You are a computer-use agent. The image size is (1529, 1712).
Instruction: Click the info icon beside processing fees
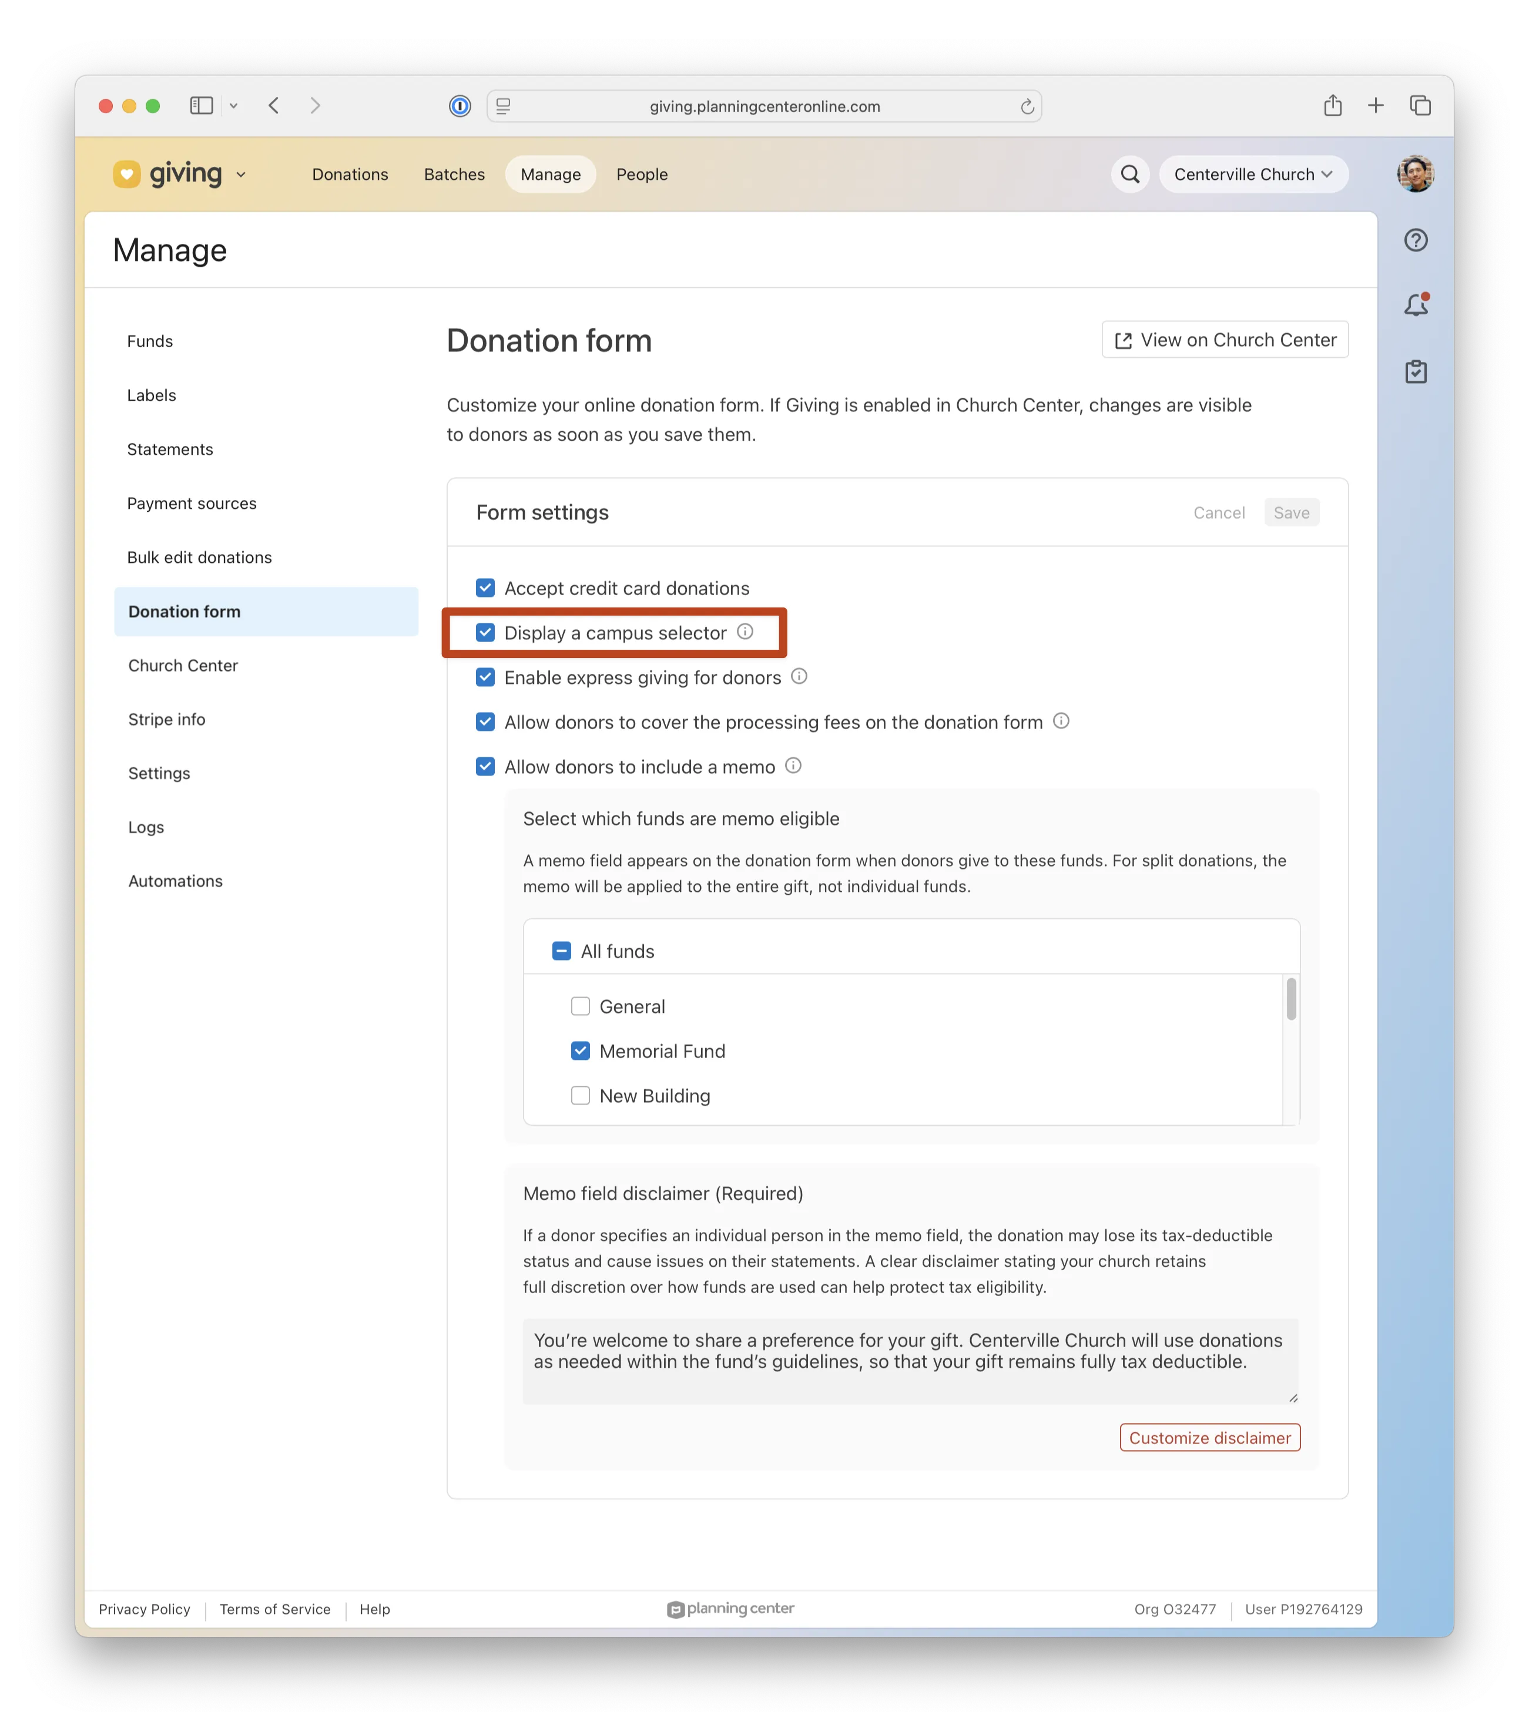pos(1061,721)
